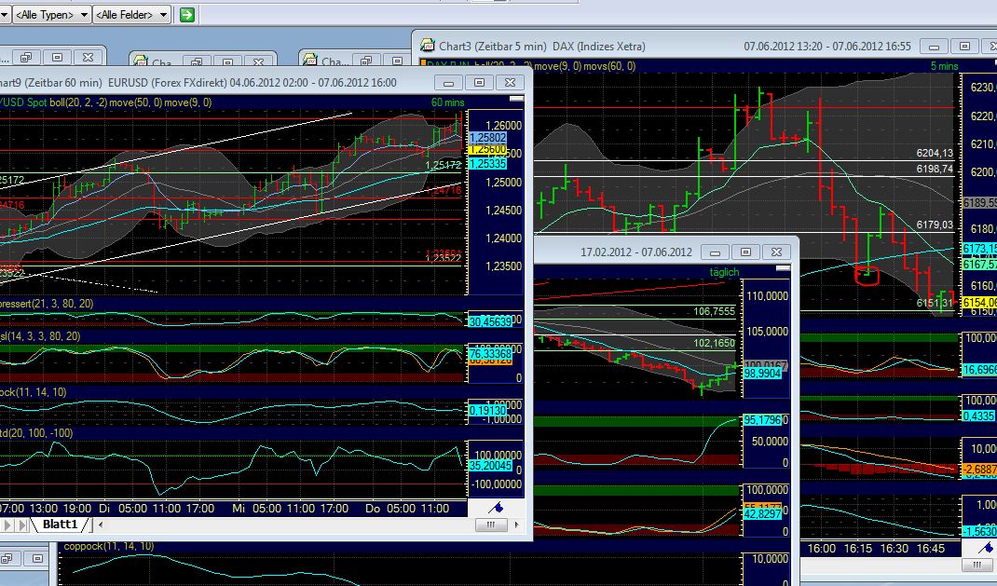Click the restore-down icon on the Chart3 window

pyautogui.click(x=964, y=45)
